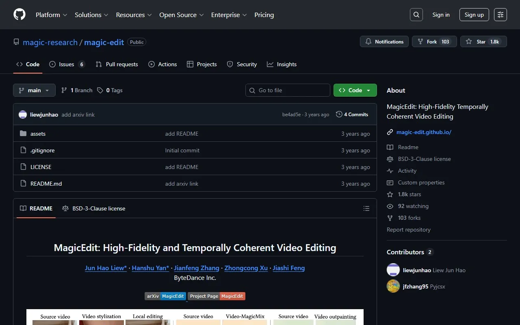Click the Go to file search field

click(x=288, y=90)
